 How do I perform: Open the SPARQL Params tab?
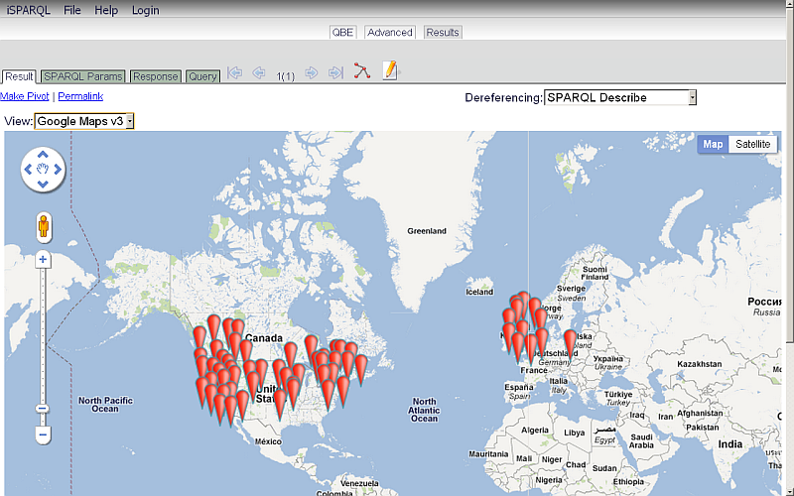click(83, 76)
